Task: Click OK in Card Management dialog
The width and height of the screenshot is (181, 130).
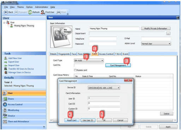Action: 104,120
